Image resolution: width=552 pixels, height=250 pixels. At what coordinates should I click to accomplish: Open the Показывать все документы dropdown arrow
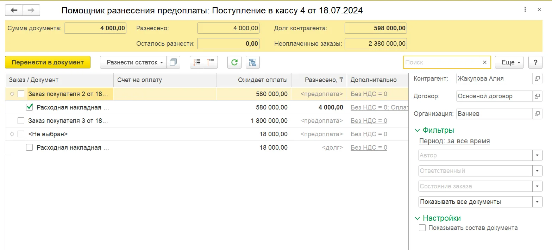pos(537,202)
